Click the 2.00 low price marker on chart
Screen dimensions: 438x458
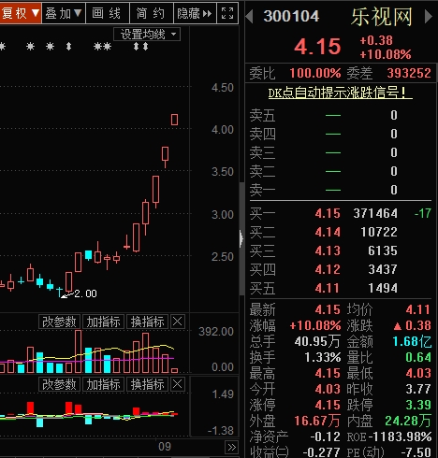(85, 293)
